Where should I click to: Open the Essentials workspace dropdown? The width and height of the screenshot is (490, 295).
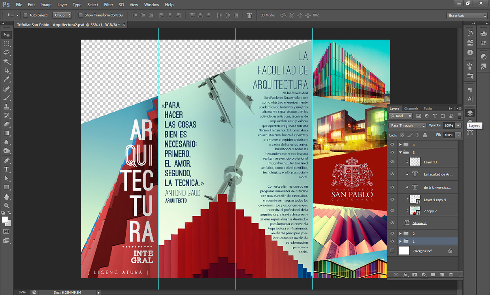click(467, 15)
